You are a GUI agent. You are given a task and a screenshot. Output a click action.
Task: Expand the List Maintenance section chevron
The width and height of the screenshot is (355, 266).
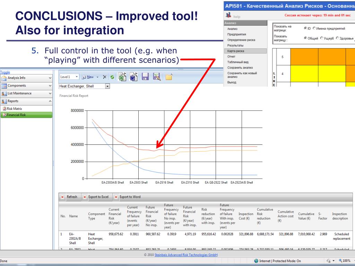(50, 94)
